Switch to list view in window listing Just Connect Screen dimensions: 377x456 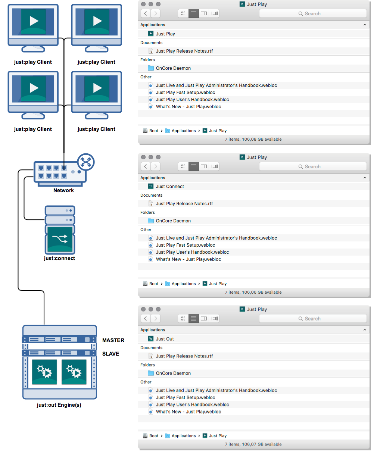194,166
